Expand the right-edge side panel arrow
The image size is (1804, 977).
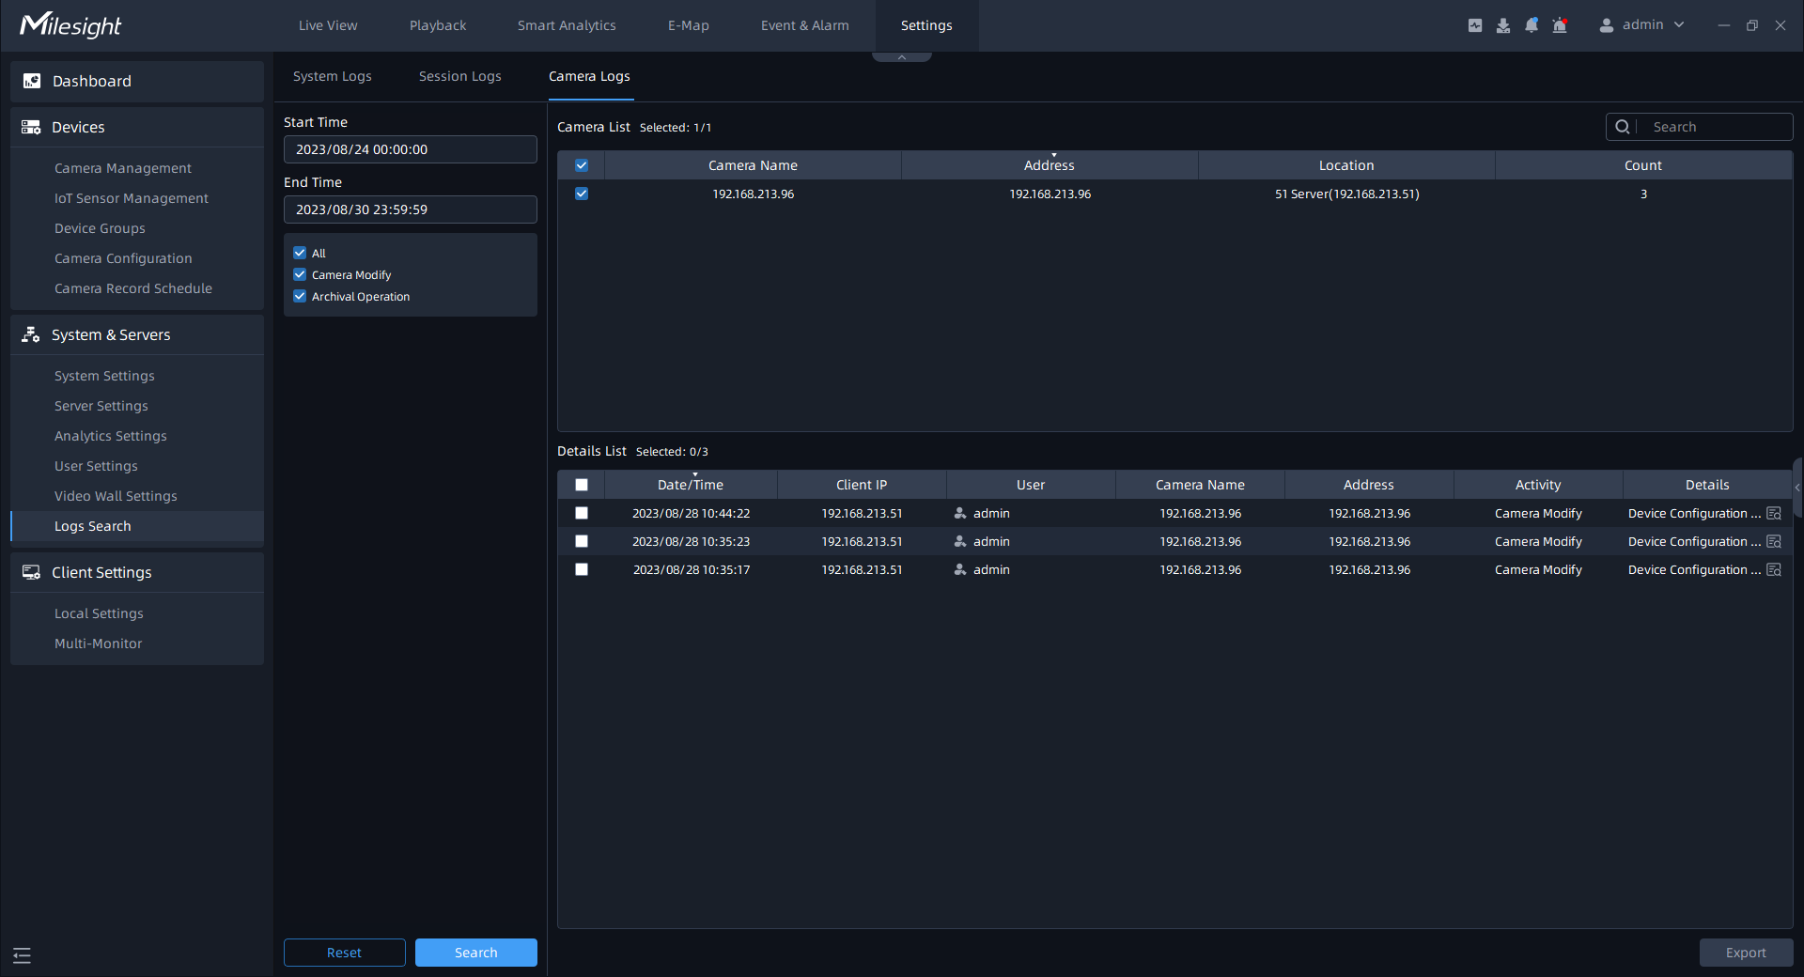(1797, 488)
